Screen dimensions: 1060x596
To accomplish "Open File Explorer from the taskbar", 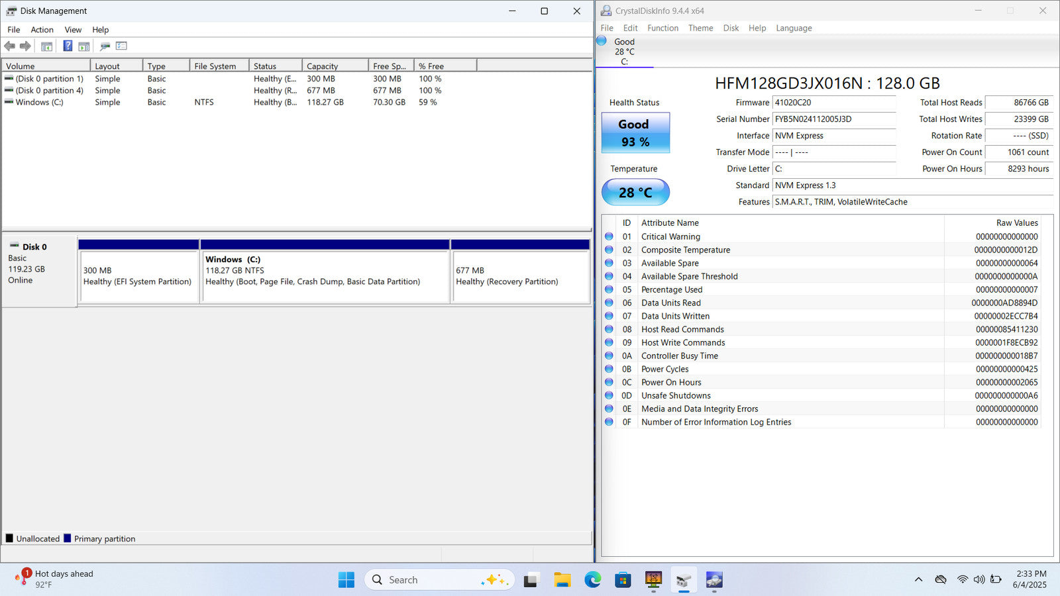I will pos(562,580).
